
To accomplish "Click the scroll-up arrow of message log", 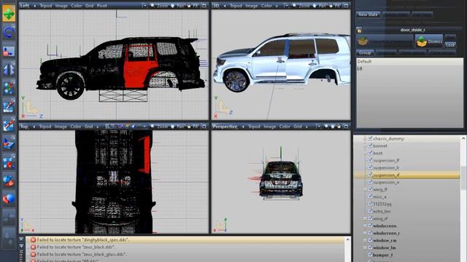I will point(347,239).
